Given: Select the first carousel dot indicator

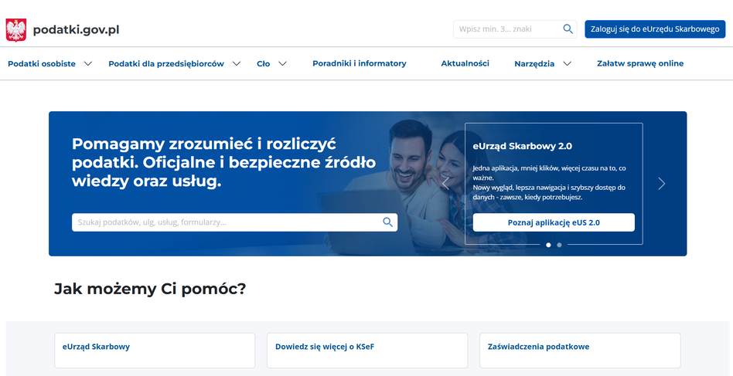Looking at the screenshot, I should 548,245.
